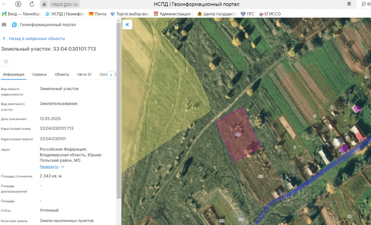371x225 pixels.
Task: Click parcel 7 on the map
Action: click(x=295, y=147)
